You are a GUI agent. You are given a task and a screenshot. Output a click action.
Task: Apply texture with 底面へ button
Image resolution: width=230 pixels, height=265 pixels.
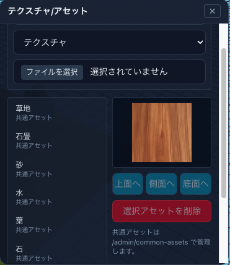pyautogui.click(x=195, y=184)
